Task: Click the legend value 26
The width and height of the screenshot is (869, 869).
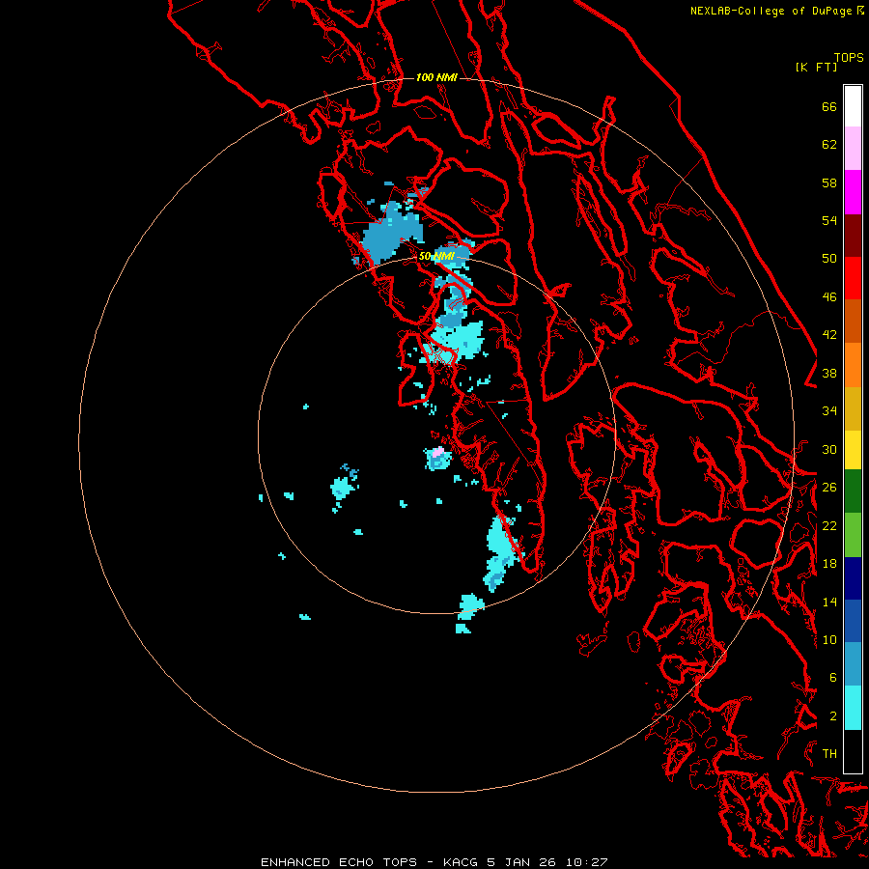Action: 829,488
